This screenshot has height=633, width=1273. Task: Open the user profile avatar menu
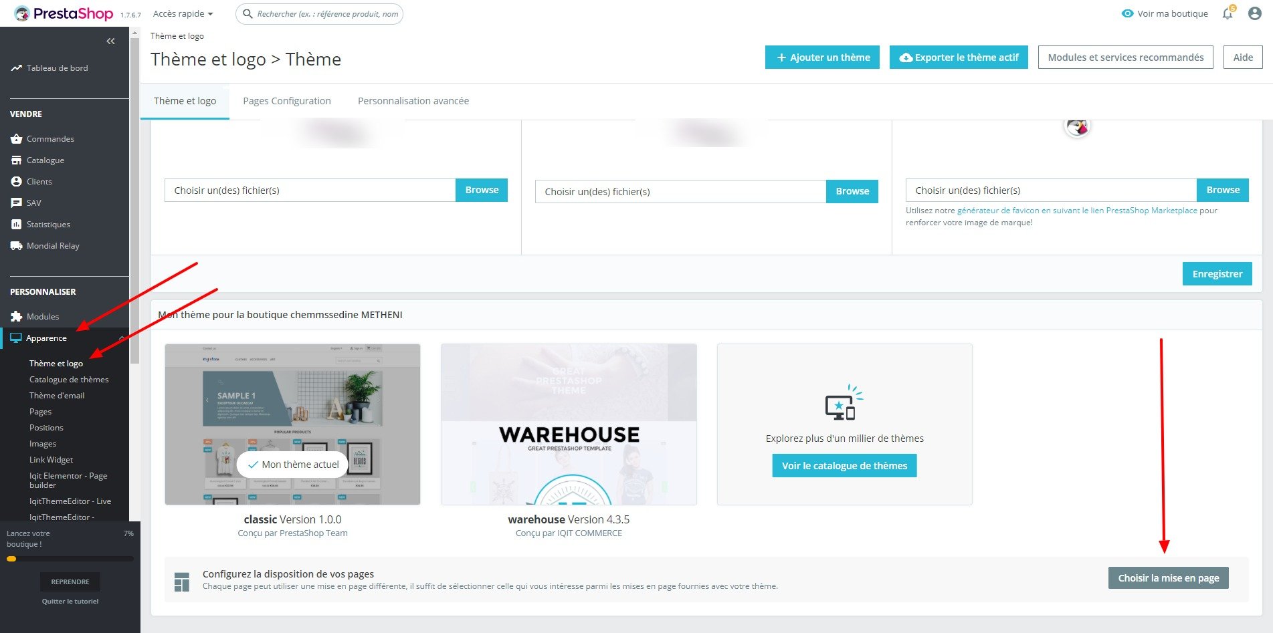click(x=1255, y=13)
